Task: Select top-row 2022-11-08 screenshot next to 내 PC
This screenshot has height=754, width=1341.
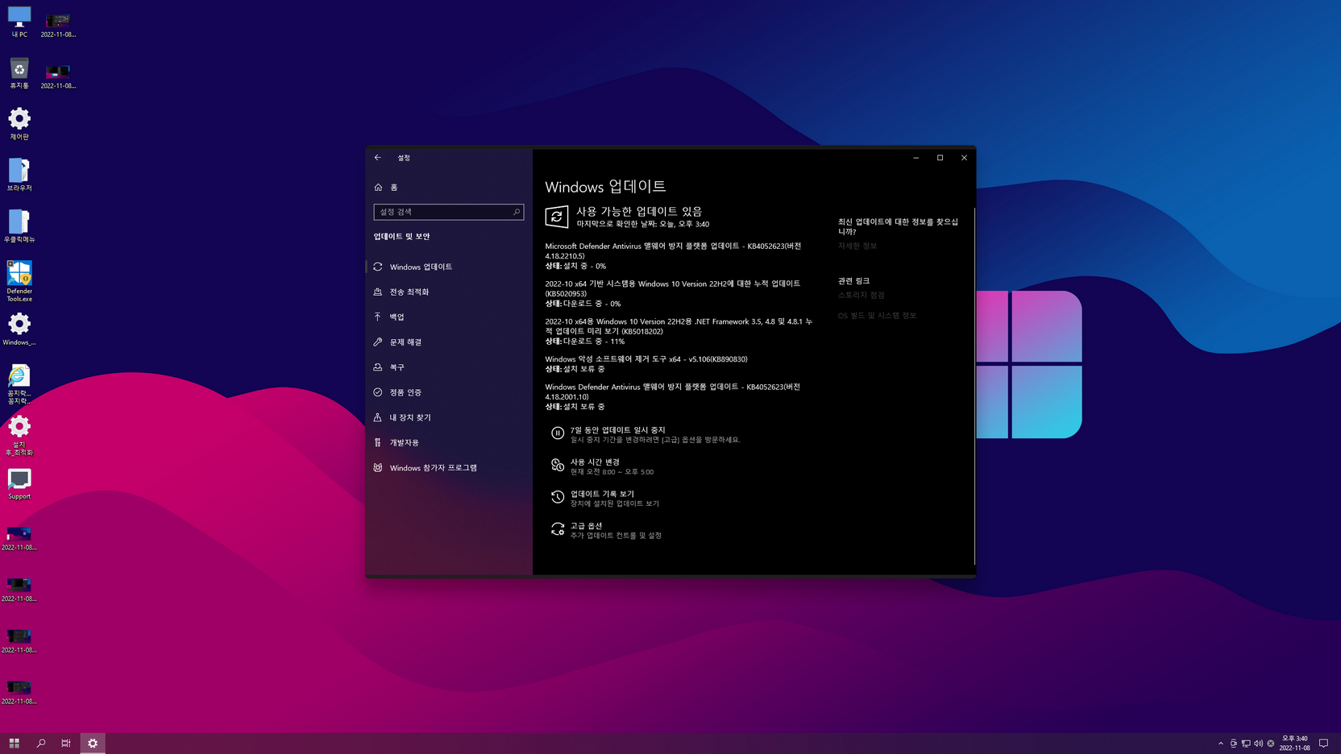Action: [58, 24]
